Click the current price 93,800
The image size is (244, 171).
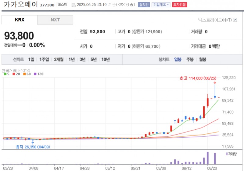pyautogui.click(x=19, y=36)
